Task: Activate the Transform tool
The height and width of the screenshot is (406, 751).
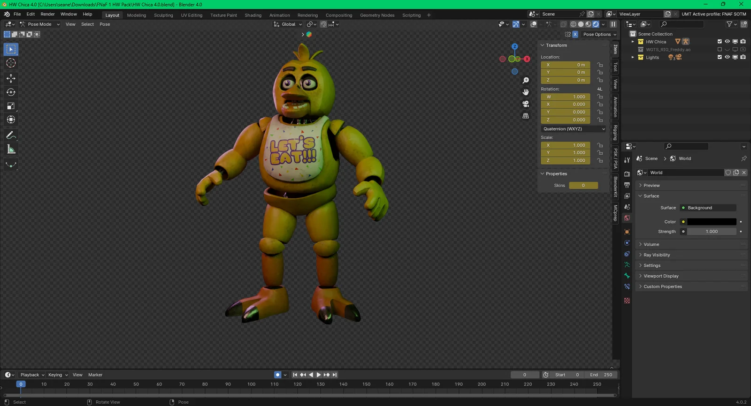Action: pos(11,120)
